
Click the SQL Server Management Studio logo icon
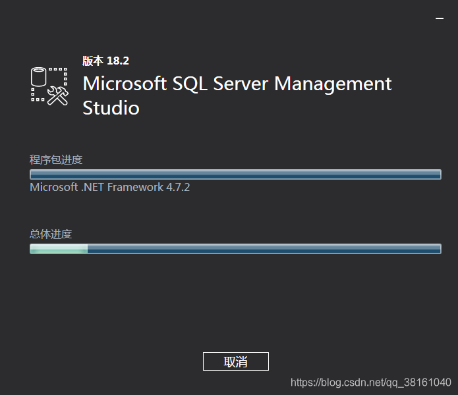tap(49, 86)
